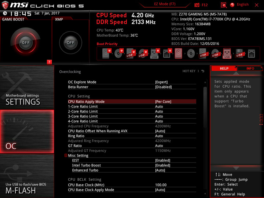
Task: Click the help panel bottom scroll handle
Action: click(x=236, y=168)
